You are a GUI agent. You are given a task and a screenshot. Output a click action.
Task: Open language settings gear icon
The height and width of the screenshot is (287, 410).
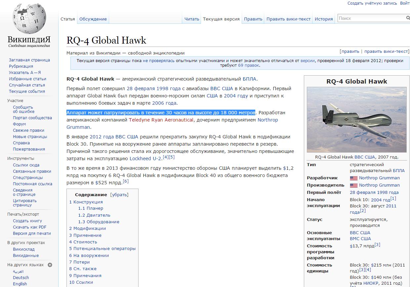(50, 265)
